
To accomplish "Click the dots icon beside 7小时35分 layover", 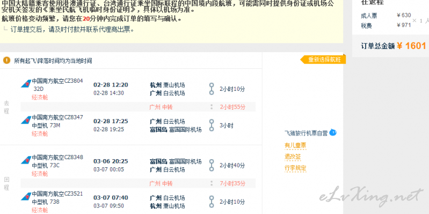I will tap(212, 183).
